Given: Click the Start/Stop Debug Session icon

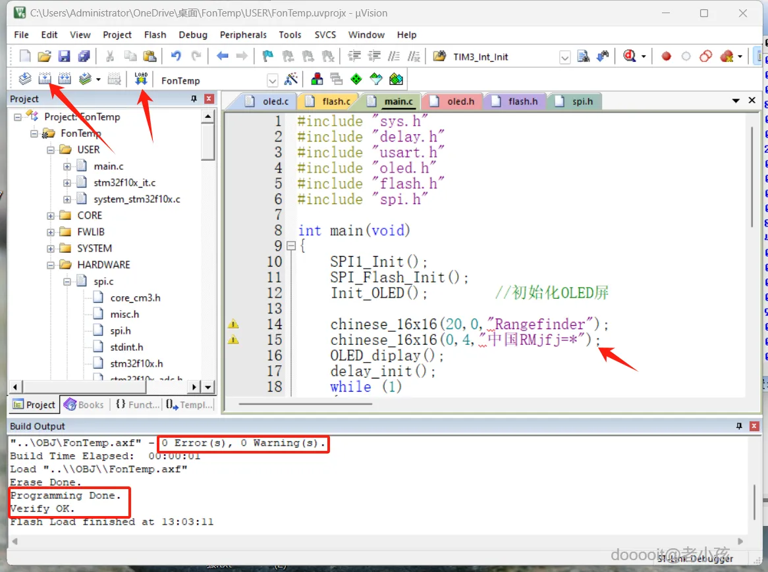Looking at the screenshot, I should (x=630, y=57).
